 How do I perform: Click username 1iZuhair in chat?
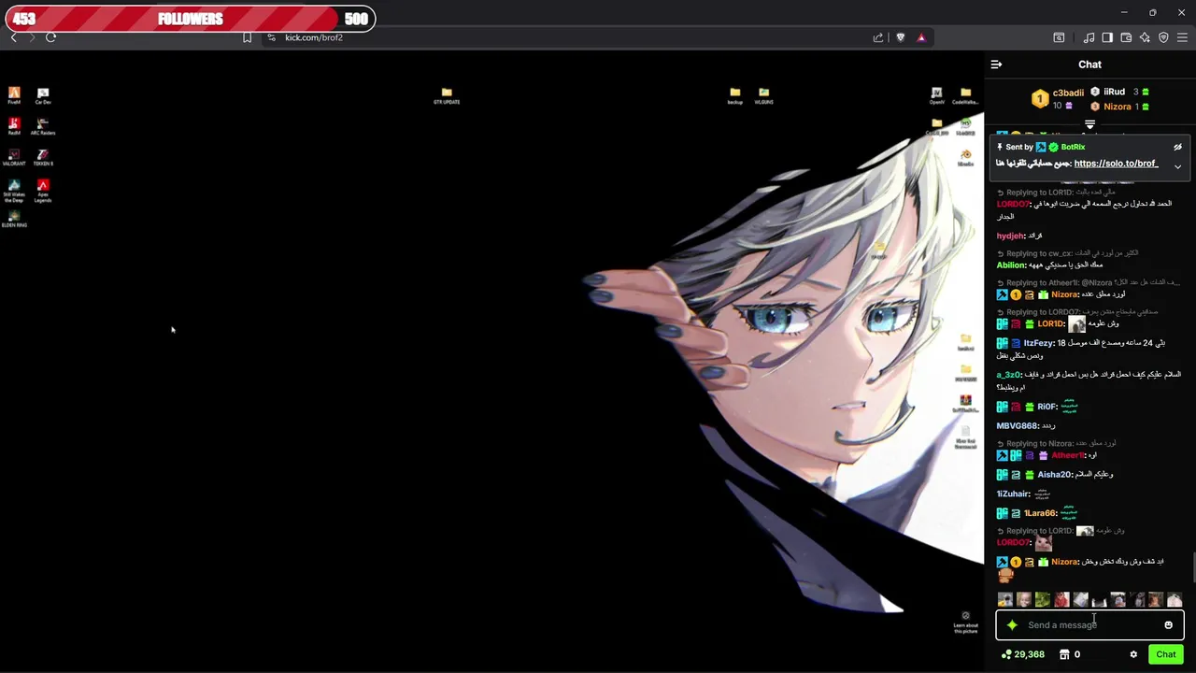1013,494
